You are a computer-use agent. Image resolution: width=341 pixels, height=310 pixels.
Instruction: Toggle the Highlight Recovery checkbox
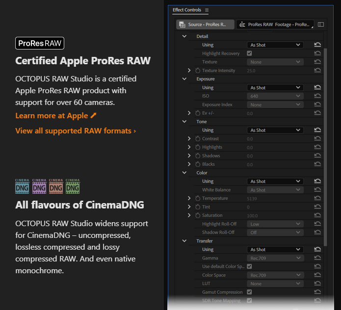(x=249, y=53)
